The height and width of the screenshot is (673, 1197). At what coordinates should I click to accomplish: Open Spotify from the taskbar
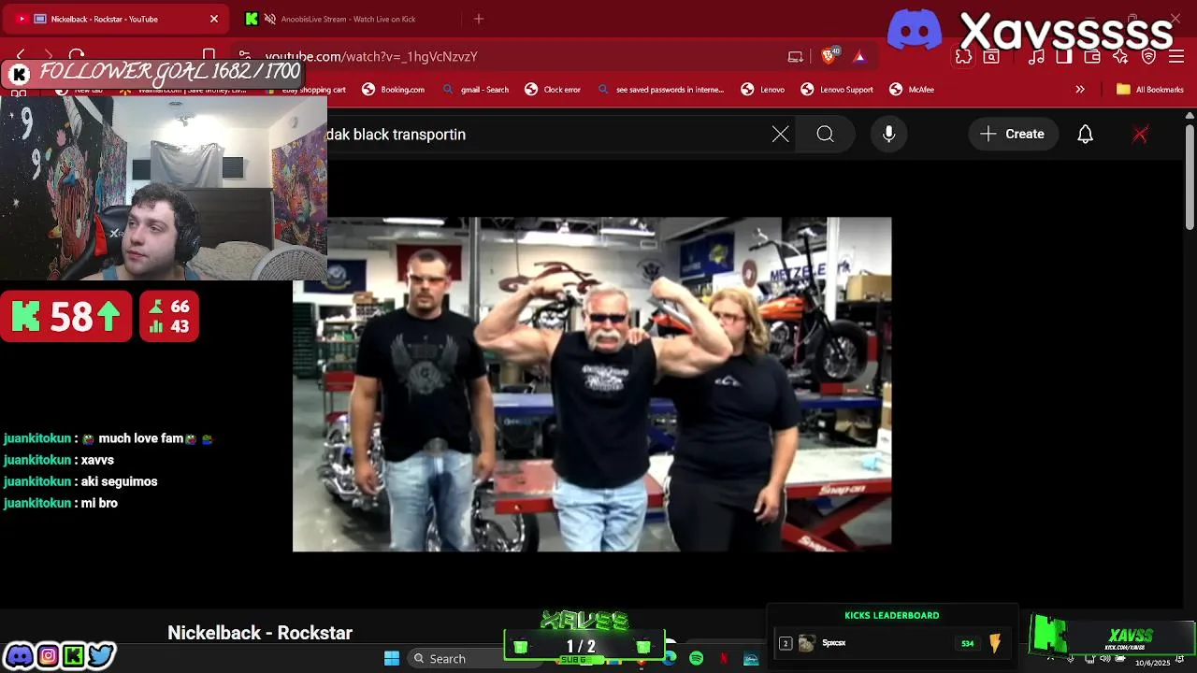[x=697, y=658]
